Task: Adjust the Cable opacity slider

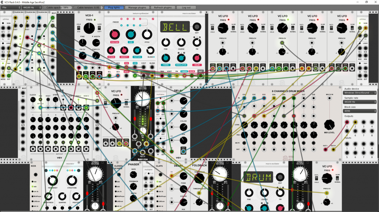Action: [x=57, y=7]
